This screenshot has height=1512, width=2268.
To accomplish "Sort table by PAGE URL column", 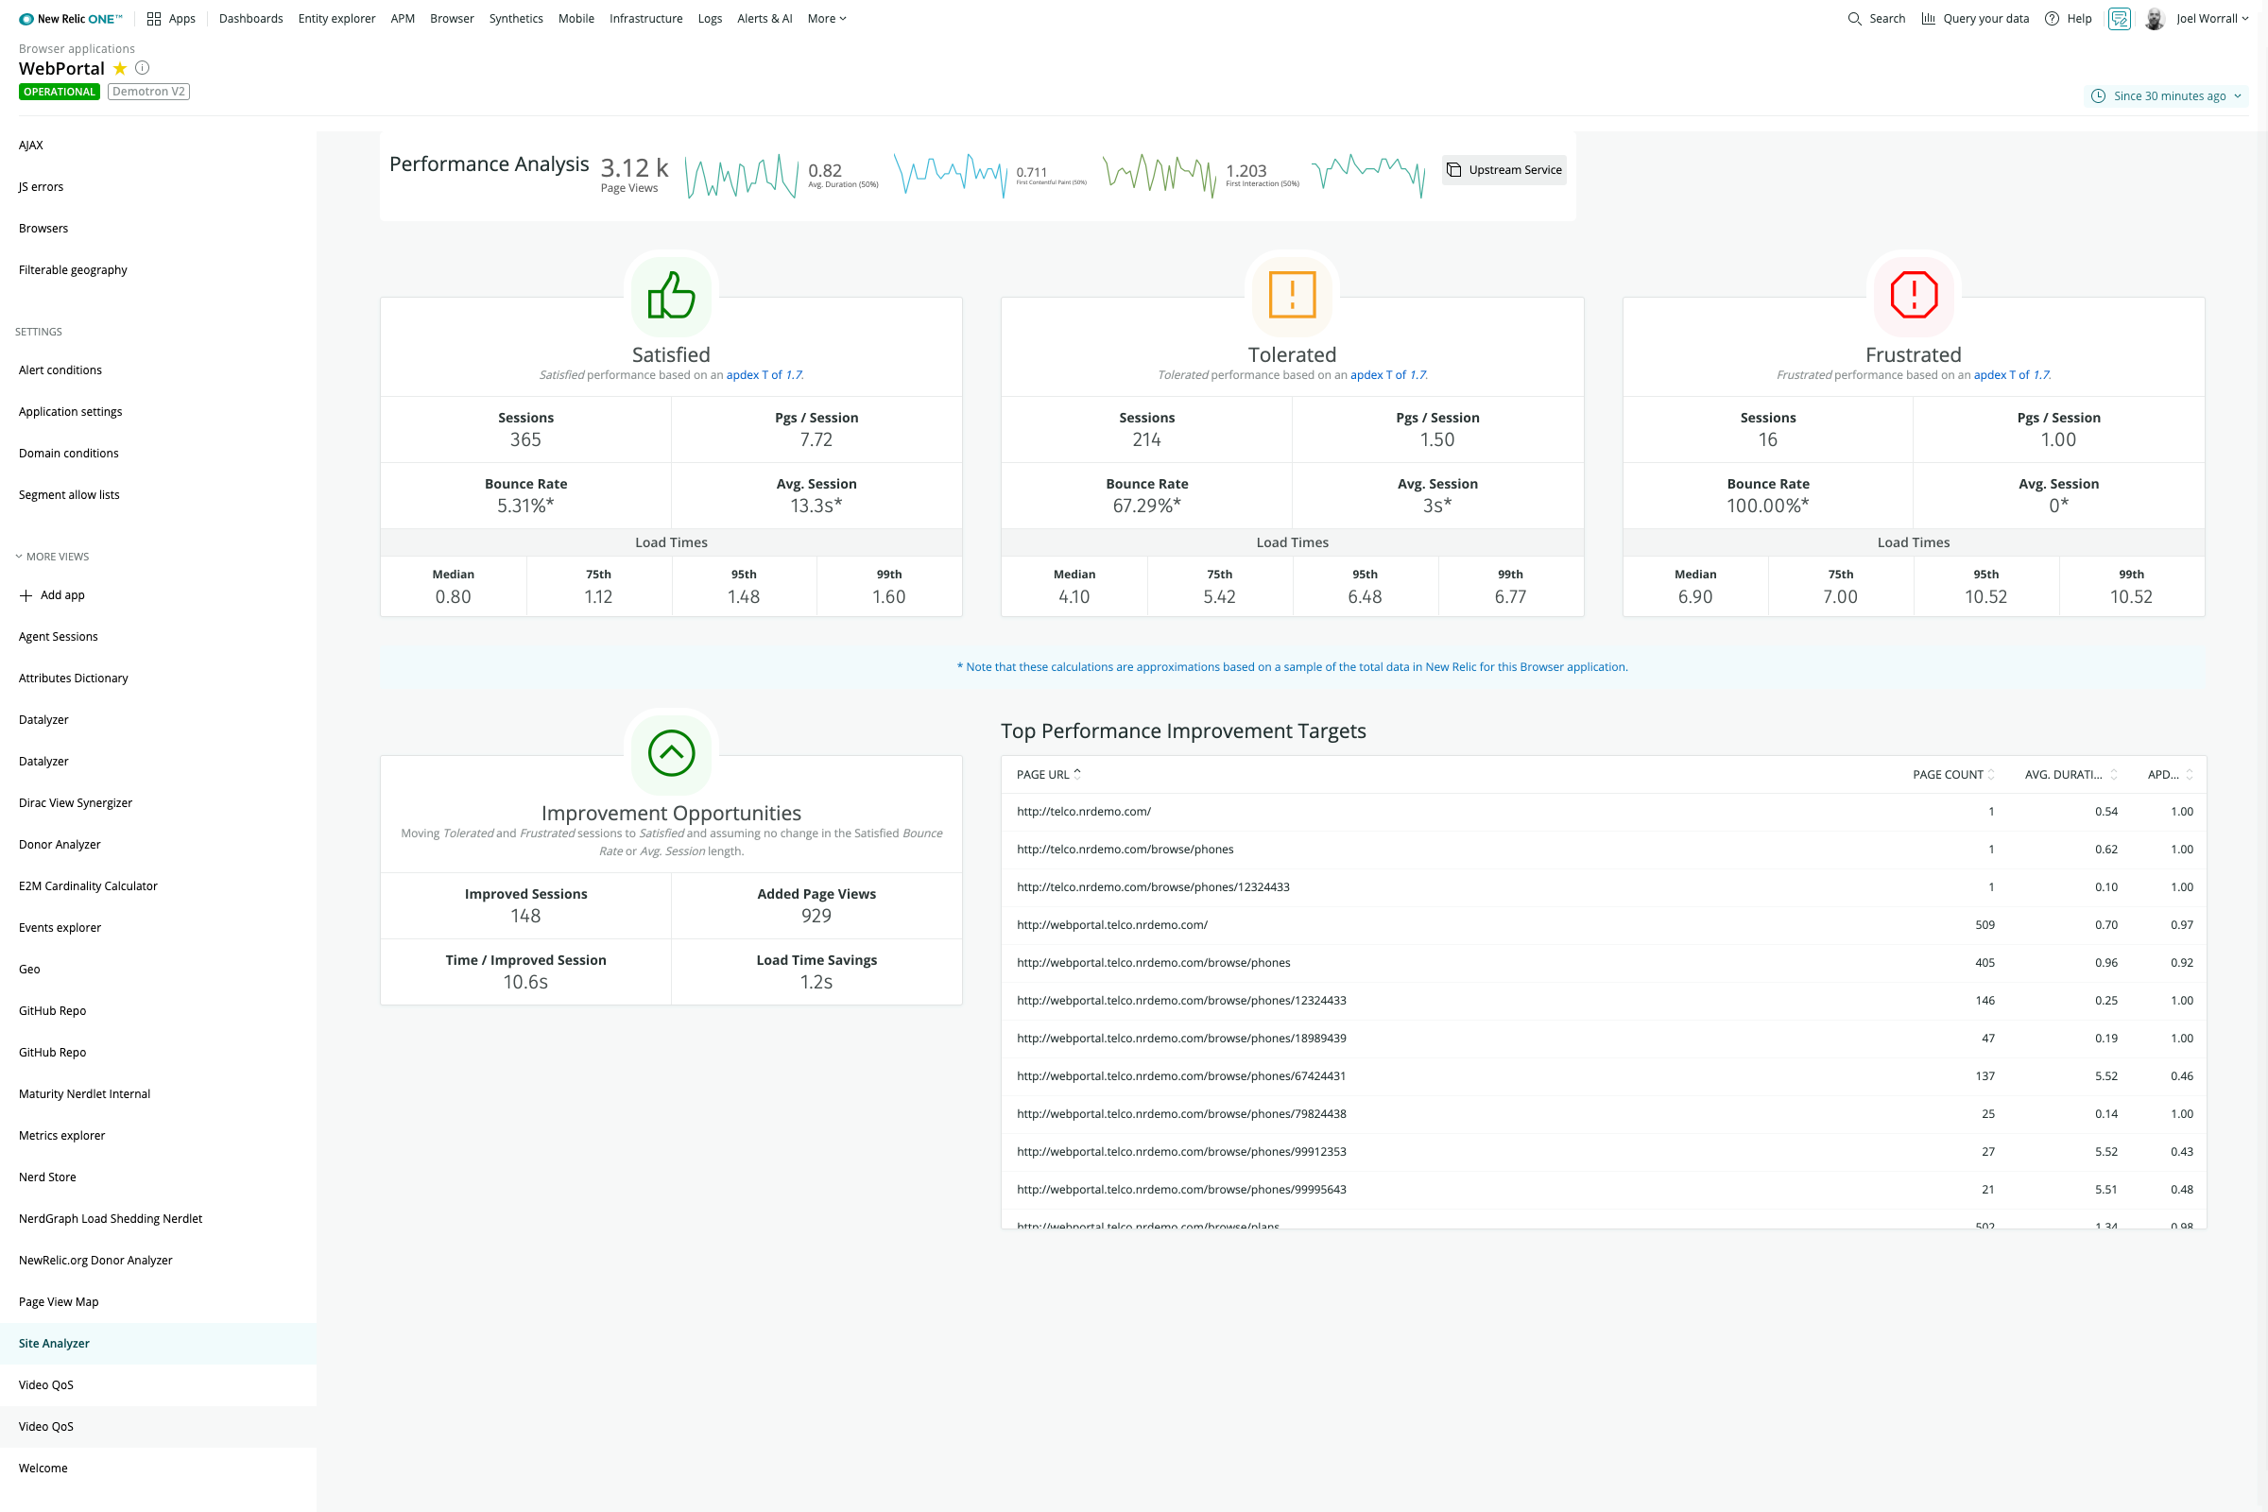I will pos(1047,774).
